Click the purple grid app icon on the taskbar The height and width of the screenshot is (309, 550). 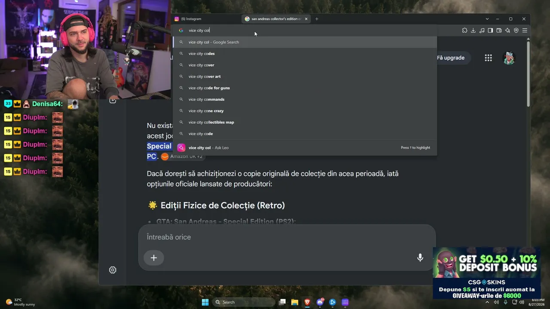pyautogui.click(x=345, y=302)
